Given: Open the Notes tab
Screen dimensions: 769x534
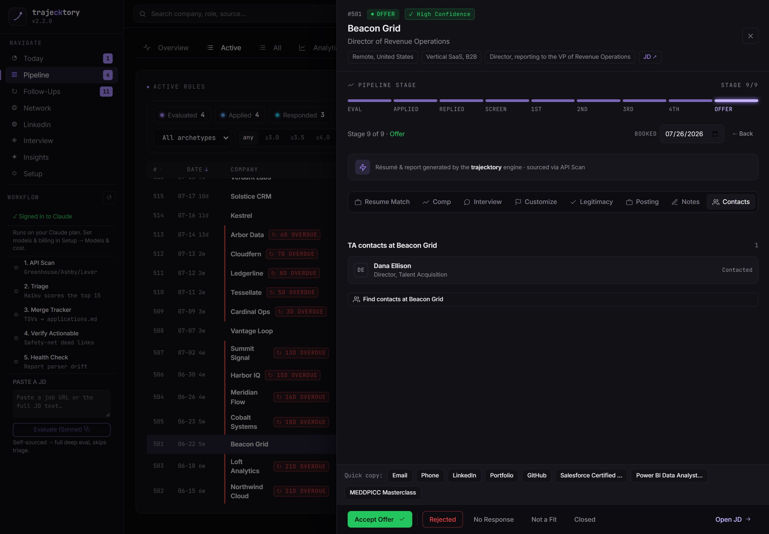Looking at the screenshot, I should coord(686,202).
